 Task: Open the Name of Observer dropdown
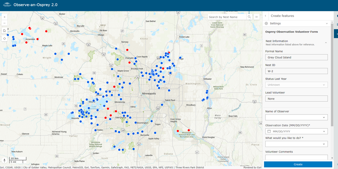(296, 118)
